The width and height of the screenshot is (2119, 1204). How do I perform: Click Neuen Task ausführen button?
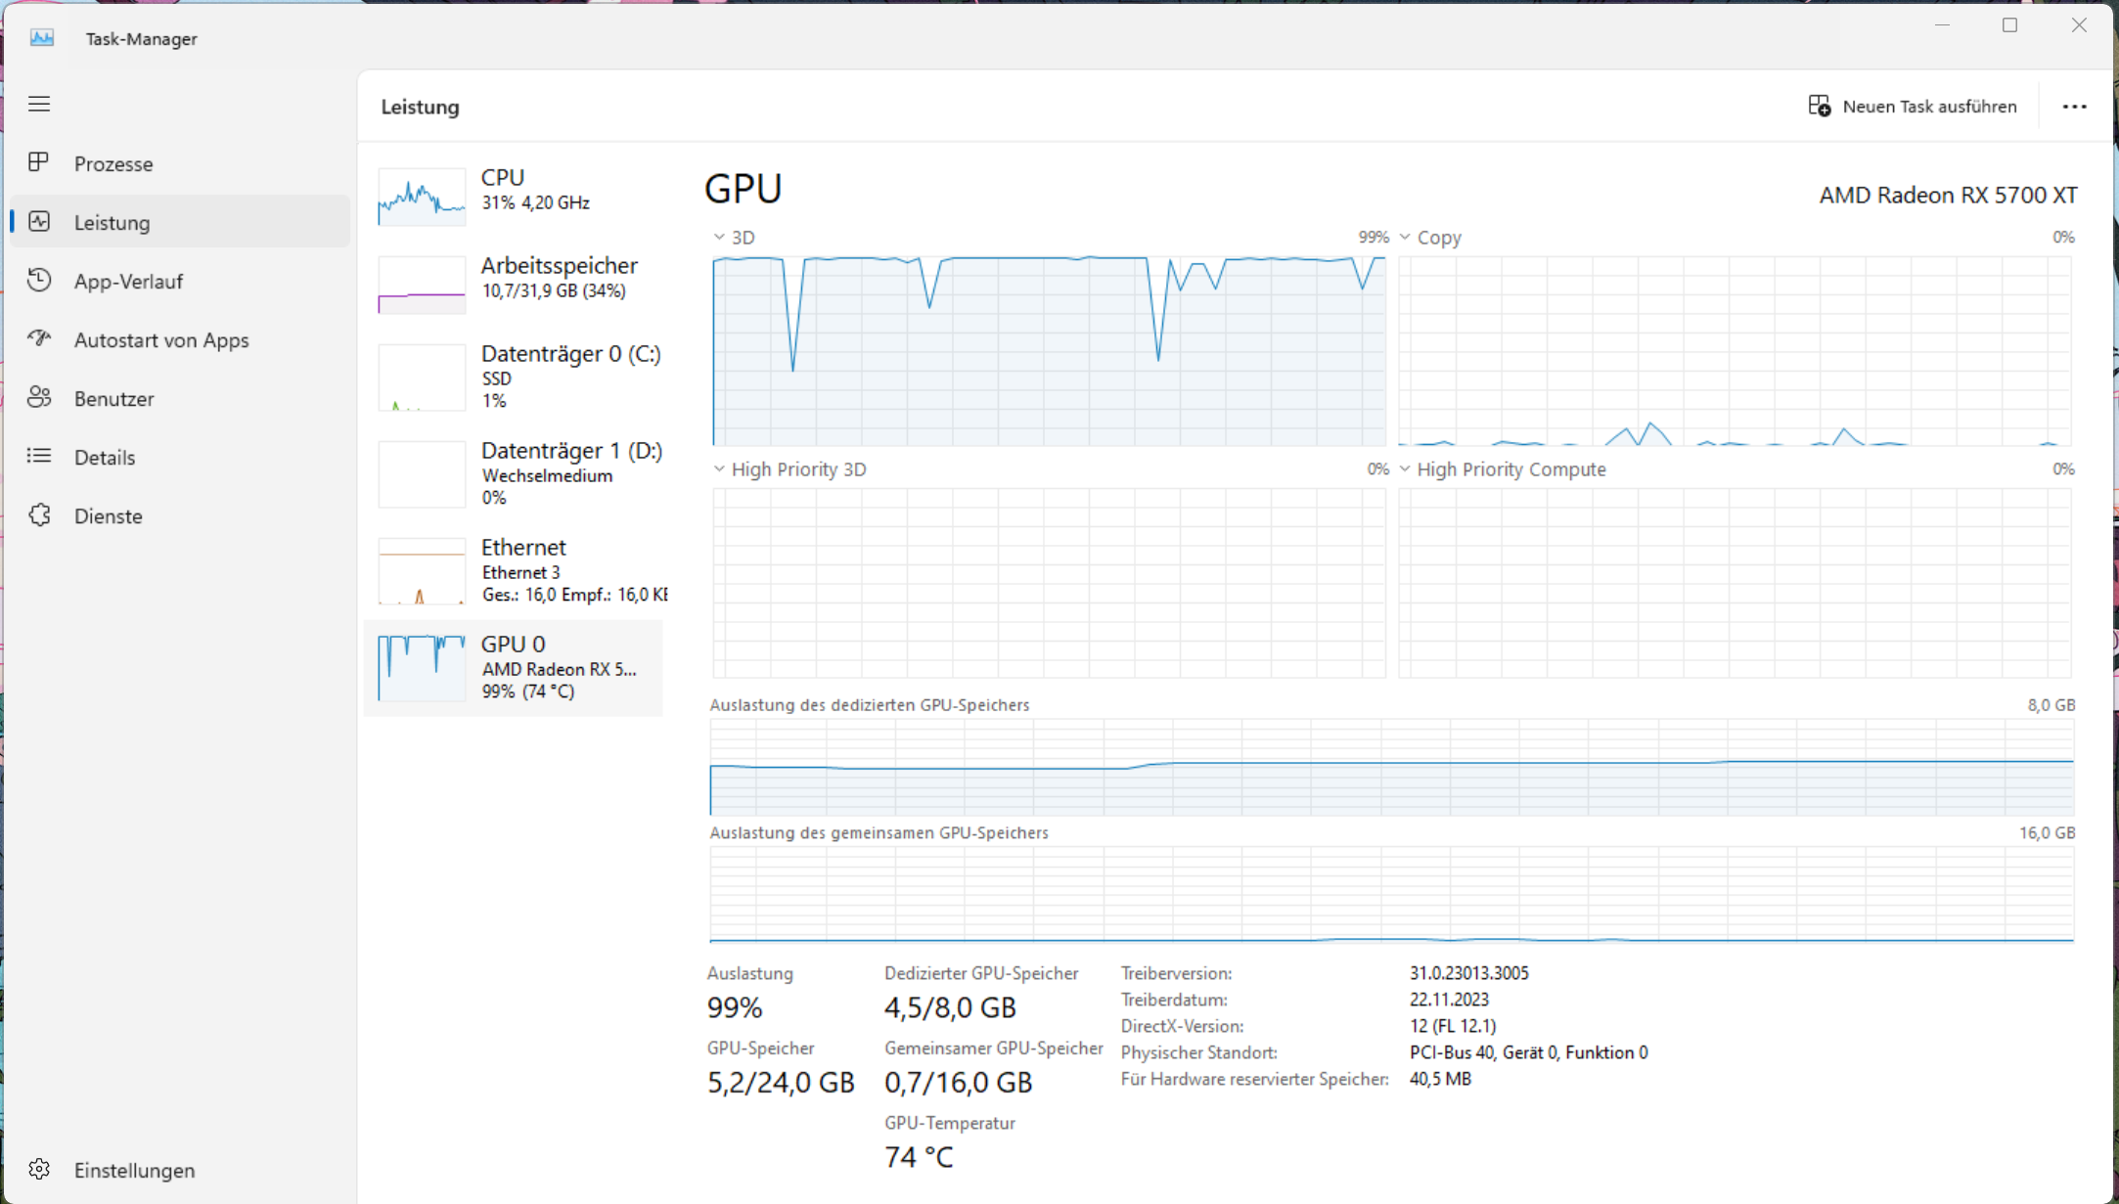[1913, 107]
